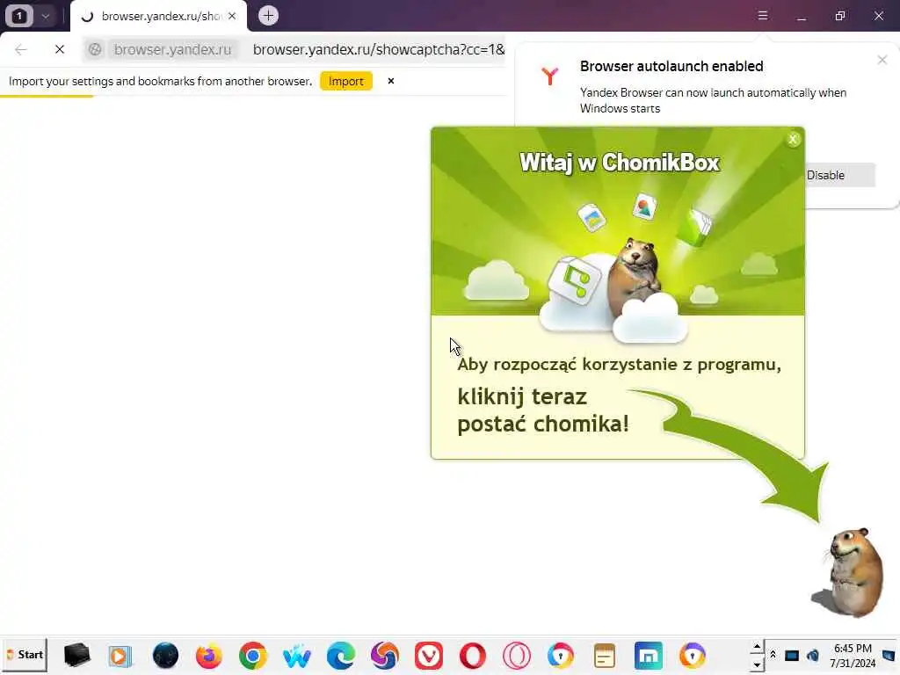Click the taskbar scroll down arrow

(x=757, y=664)
